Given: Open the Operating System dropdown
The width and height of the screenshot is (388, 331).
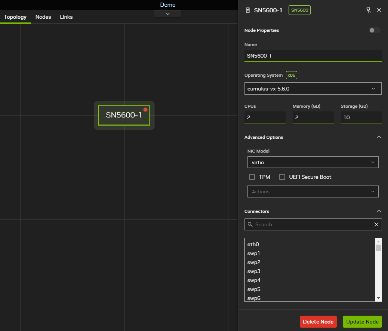Looking at the screenshot, I should 313,89.
